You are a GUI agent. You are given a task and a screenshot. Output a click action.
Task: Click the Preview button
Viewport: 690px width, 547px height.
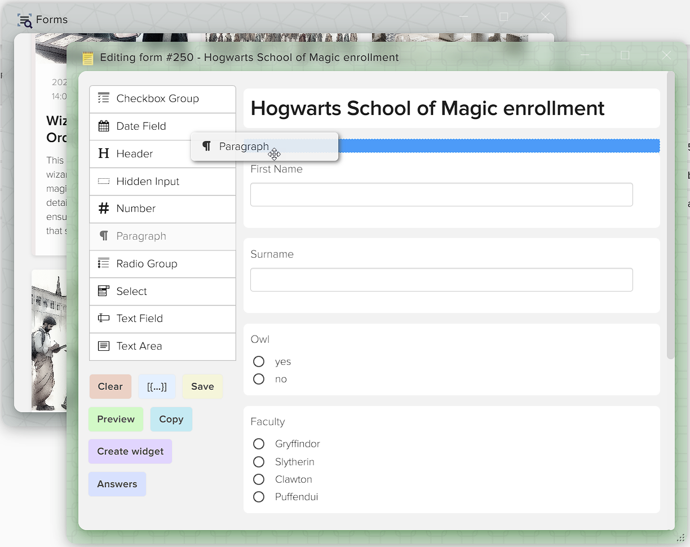pos(116,419)
